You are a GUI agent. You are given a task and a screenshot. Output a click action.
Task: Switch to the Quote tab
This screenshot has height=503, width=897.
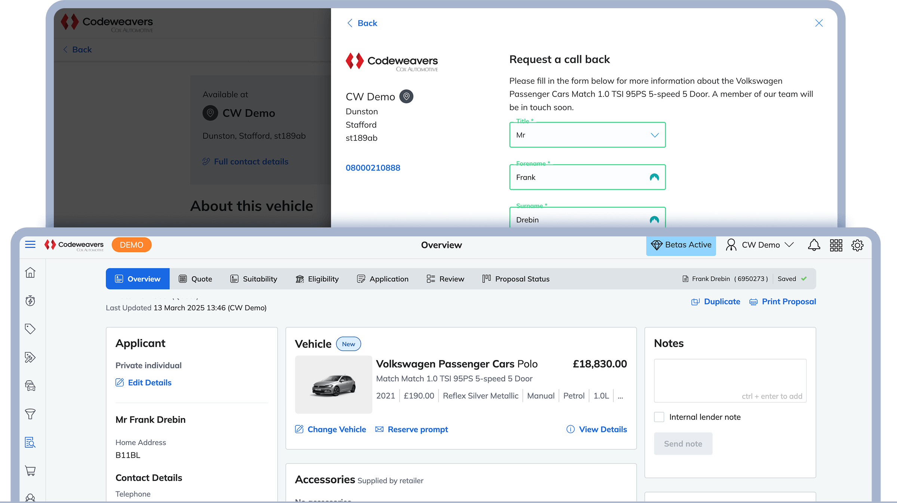tap(195, 279)
